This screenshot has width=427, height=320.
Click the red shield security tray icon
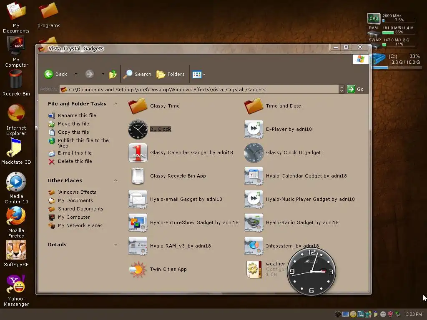(390, 314)
